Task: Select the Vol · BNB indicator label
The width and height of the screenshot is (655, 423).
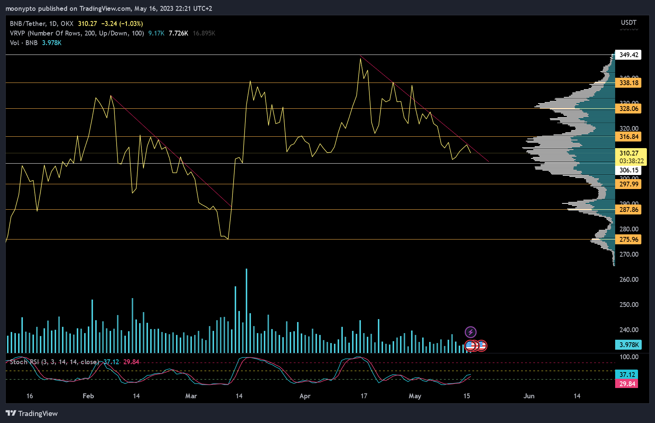Action: (24, 43)
